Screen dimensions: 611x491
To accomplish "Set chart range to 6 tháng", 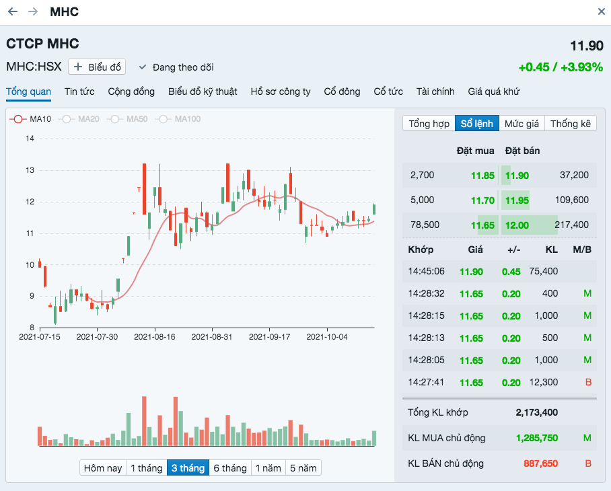I will point(230,467).
